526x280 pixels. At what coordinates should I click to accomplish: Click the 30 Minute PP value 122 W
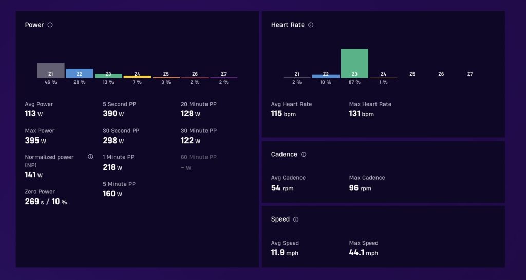tap(191, 141)
